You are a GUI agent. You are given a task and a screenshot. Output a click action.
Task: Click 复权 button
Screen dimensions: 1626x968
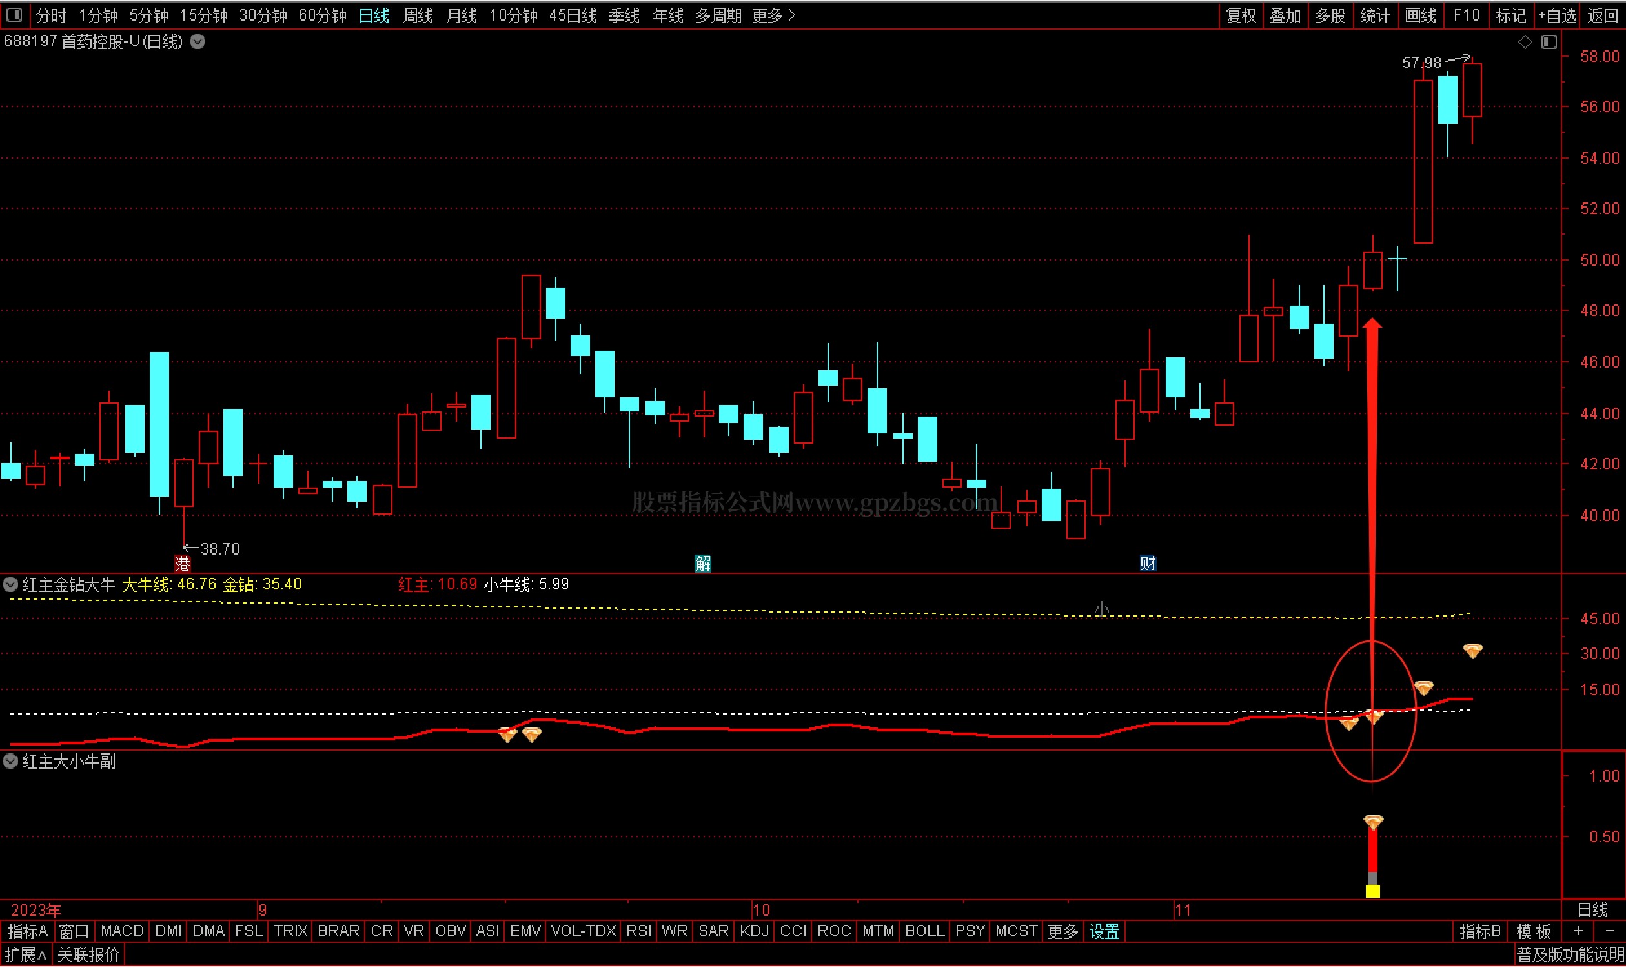click(x=1241, y=15)
